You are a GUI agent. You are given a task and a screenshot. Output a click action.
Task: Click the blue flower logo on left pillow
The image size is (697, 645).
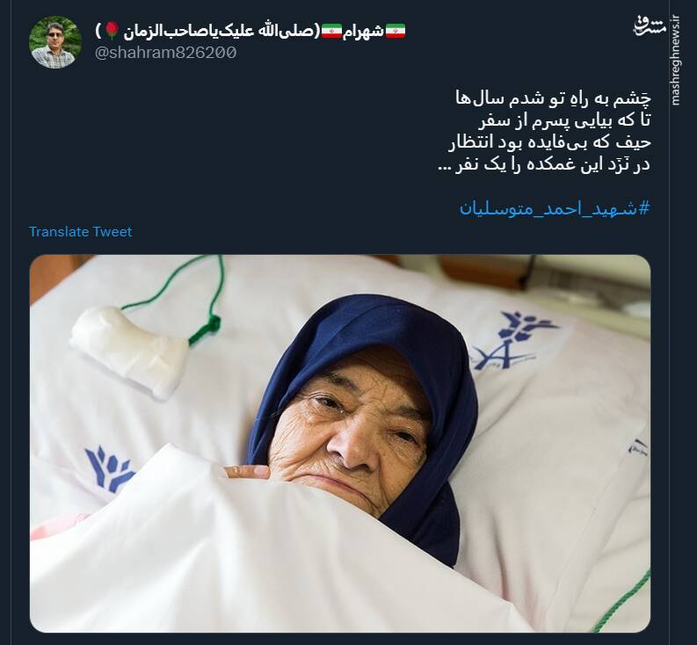(x=110, y=468)
